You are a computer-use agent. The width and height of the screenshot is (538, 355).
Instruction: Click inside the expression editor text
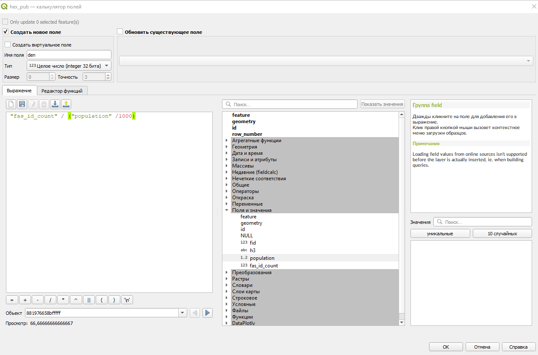pyautogui.click(x=109, y=202)
